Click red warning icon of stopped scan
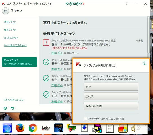Image resolution: width=153 pixels, height=135 pixels. 46,42
